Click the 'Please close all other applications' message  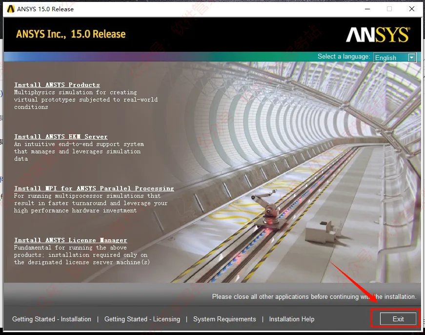coord(314,296)
